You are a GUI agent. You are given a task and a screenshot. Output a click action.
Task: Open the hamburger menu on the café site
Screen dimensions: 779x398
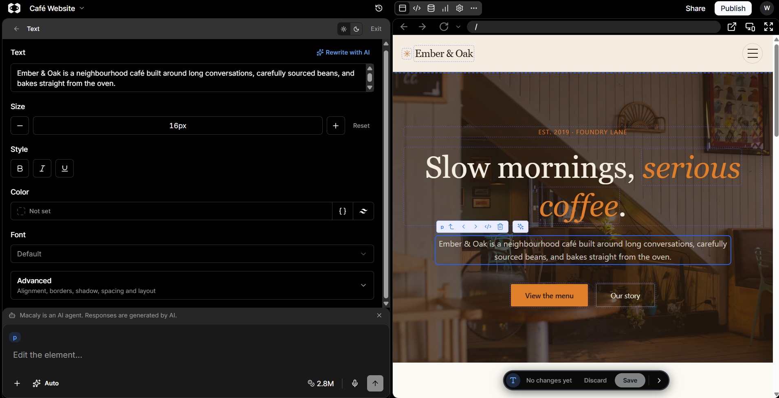point(753,53)
